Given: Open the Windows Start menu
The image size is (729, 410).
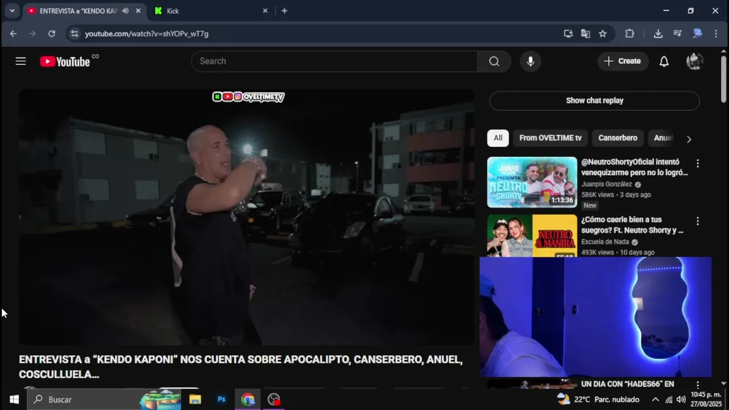Looking at the screenshot, I should [x=14, y=399].
